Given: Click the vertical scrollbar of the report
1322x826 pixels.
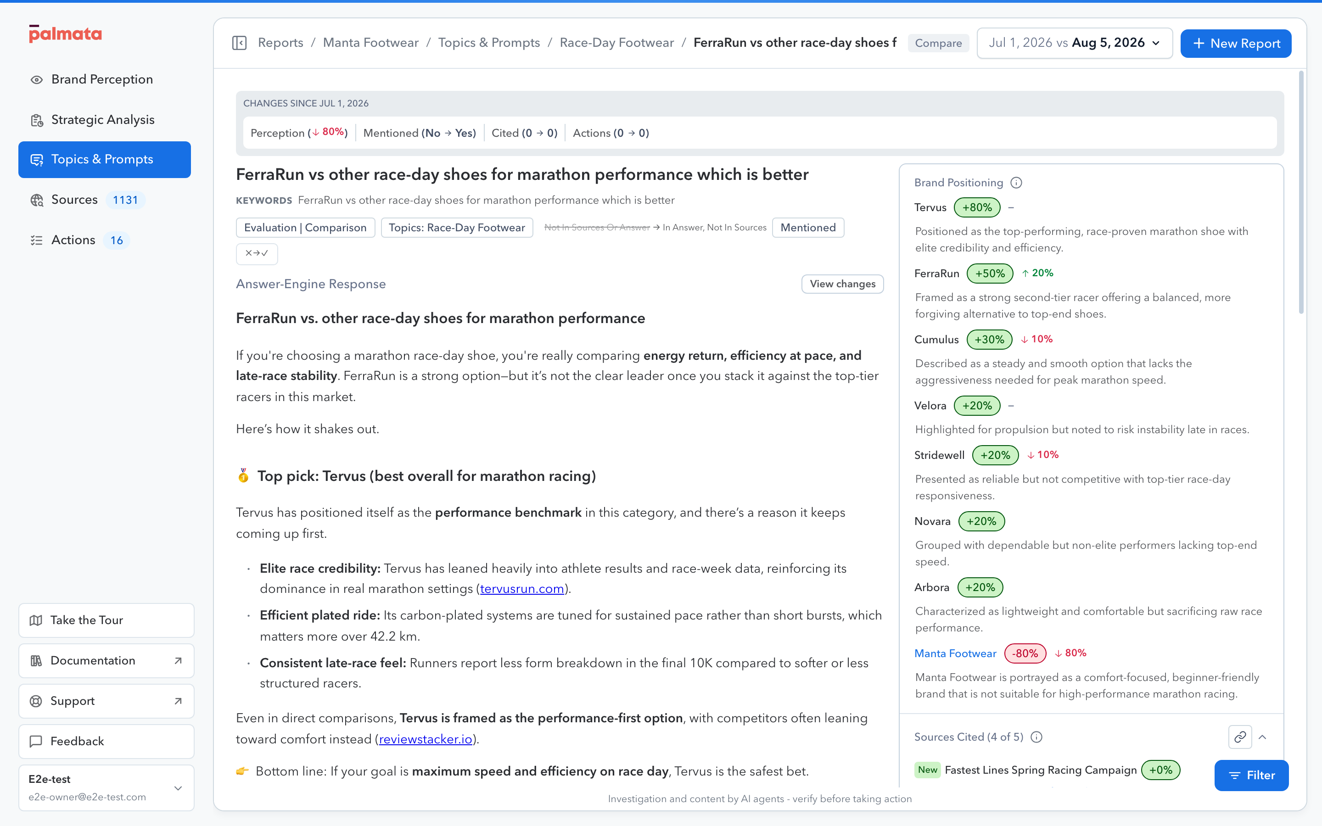Looking at the screenshot, I should (1301, 192).
